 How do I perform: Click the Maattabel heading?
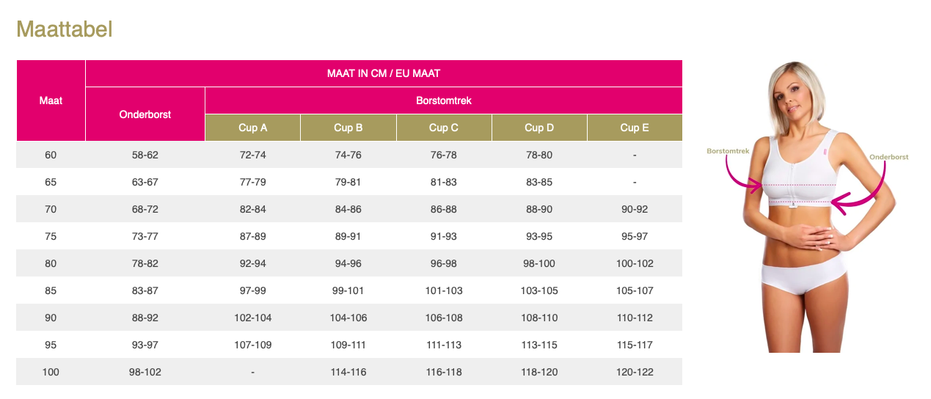[x=64, y=29]
